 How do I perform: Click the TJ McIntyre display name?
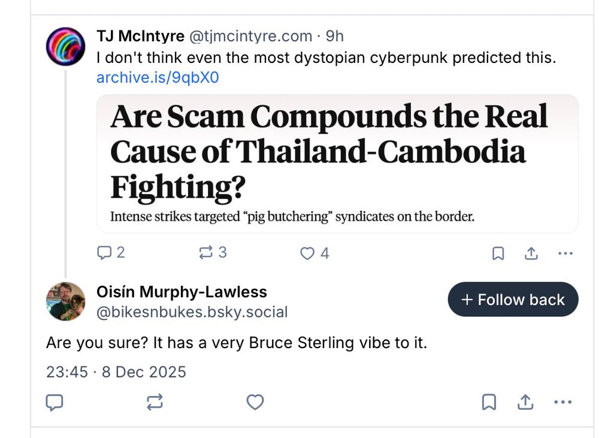(140, 37)
